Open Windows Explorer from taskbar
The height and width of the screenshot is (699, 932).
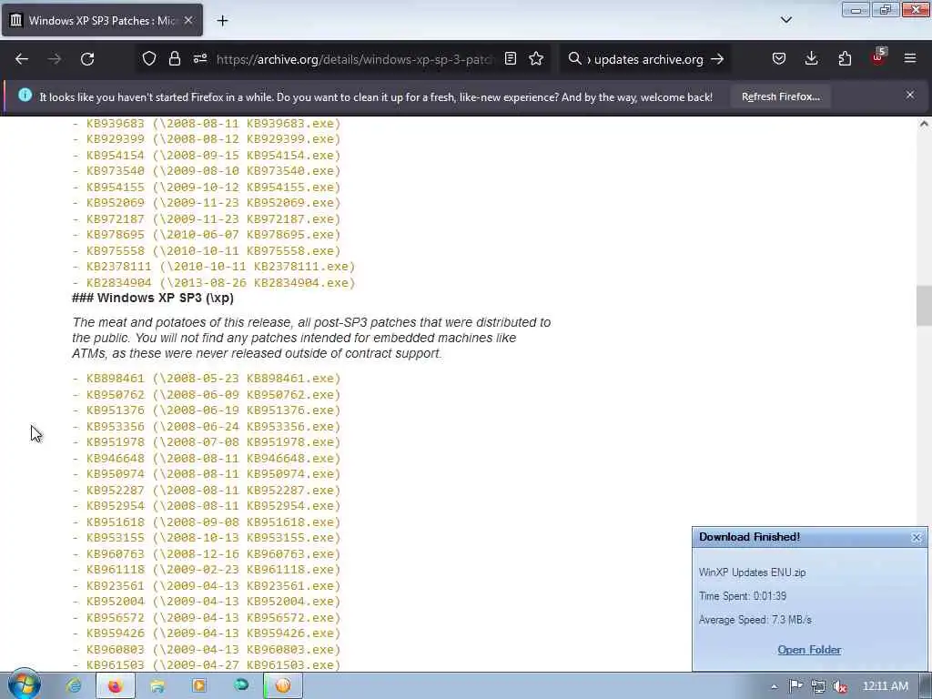click(157, 686)
